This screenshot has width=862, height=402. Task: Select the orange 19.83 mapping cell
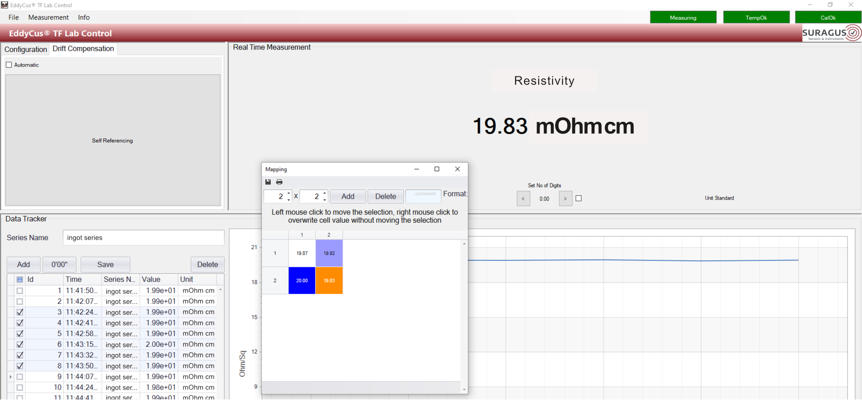click(x=329, y=281)
